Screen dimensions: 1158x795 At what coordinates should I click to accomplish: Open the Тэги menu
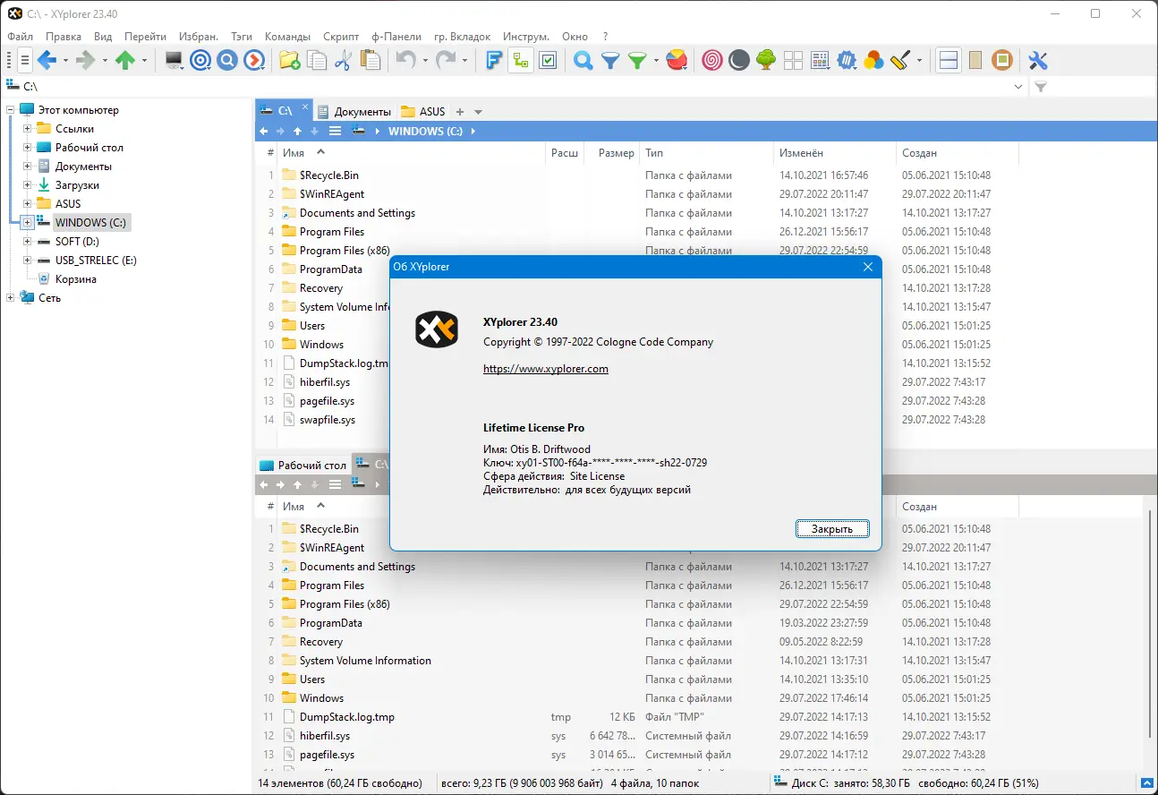[242, 37]
